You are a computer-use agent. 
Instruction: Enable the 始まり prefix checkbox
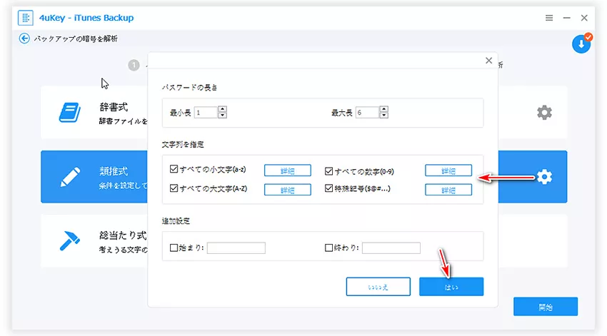point(174,248)
